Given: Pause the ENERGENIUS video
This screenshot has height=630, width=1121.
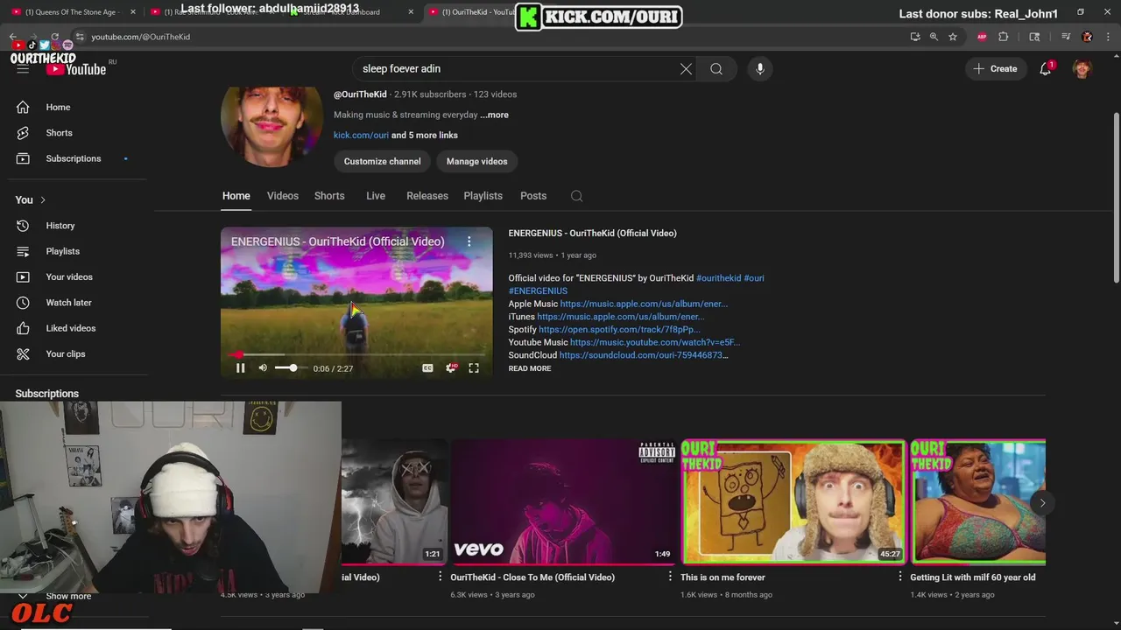Looking at the screenshot, I should click(240, 368).
